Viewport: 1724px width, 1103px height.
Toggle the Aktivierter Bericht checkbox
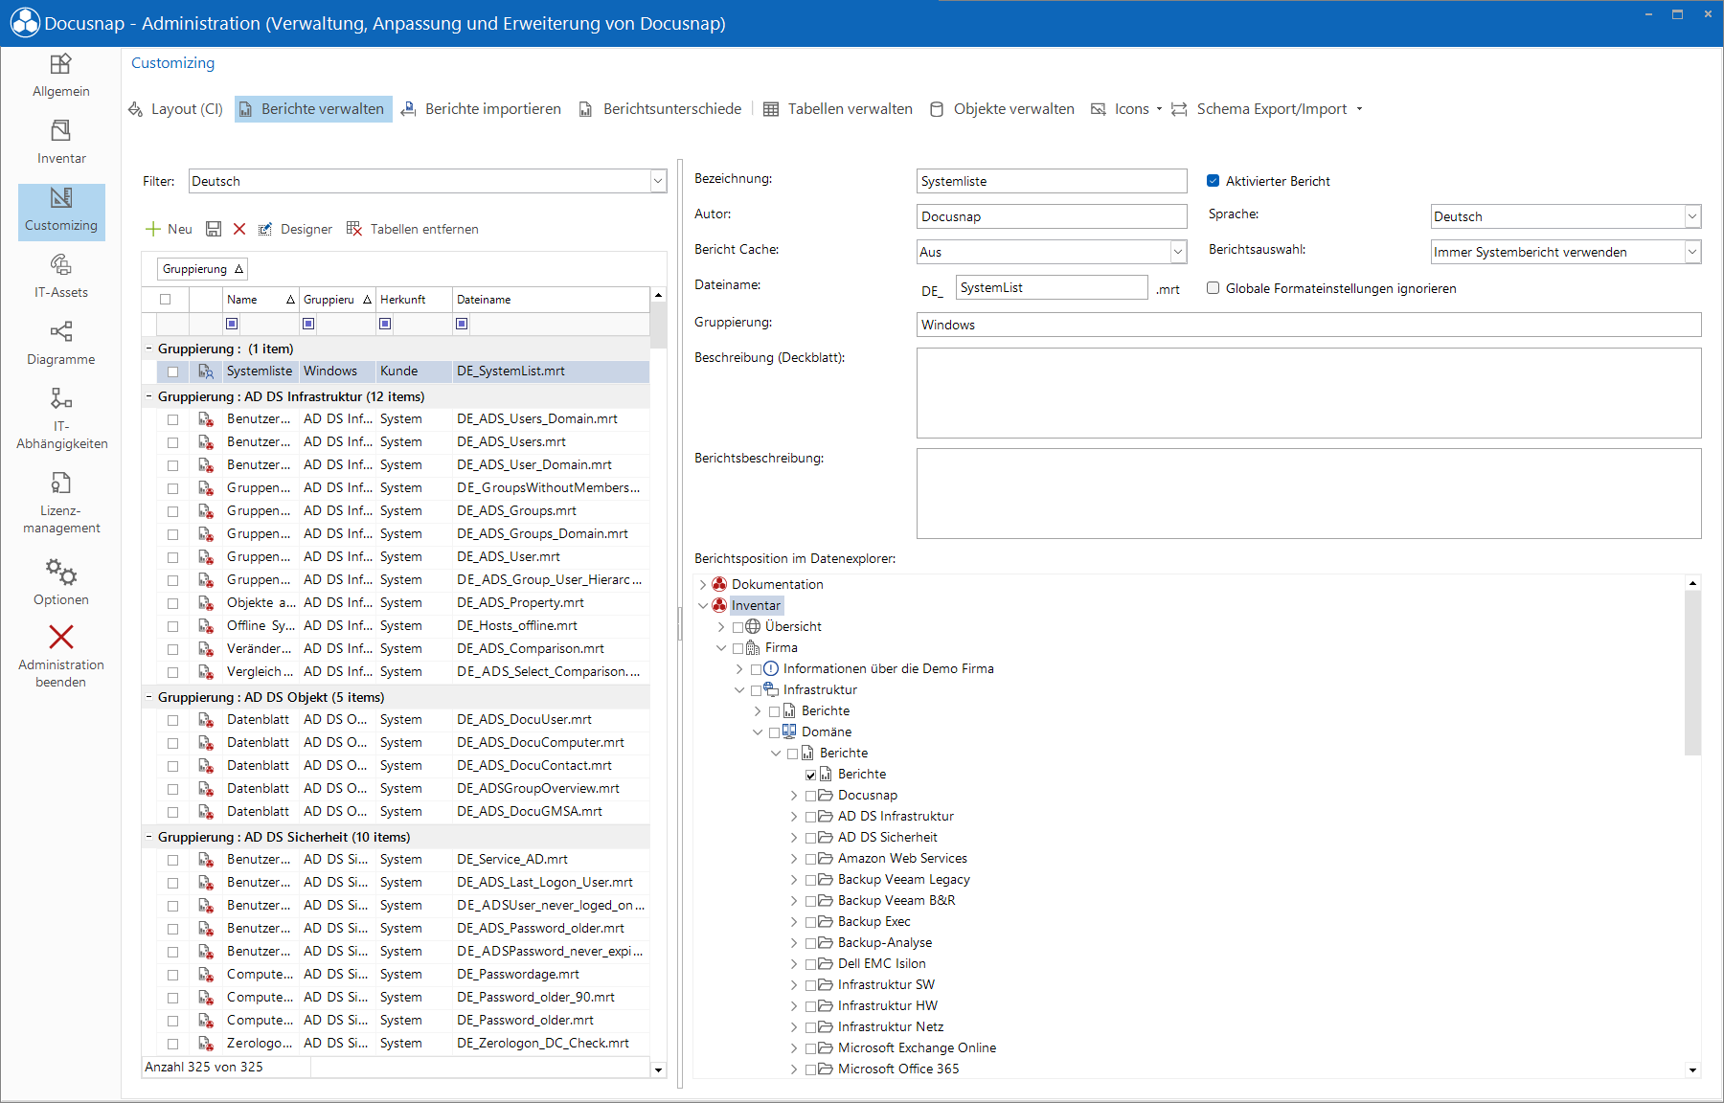click(1214, 181)
